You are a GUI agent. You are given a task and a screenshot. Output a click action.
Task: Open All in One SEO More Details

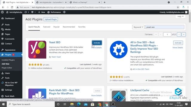tap(178, 48)
